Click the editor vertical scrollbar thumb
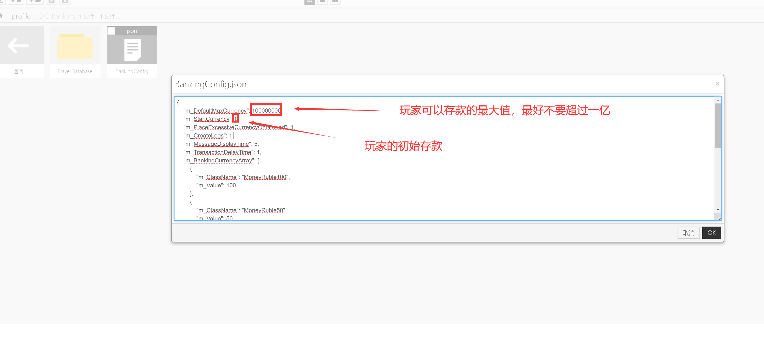 click(x=717, y=126)
